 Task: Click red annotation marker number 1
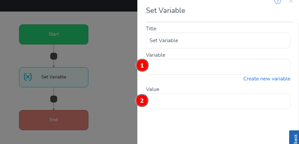pyautogui.click(x=142, y=65)
